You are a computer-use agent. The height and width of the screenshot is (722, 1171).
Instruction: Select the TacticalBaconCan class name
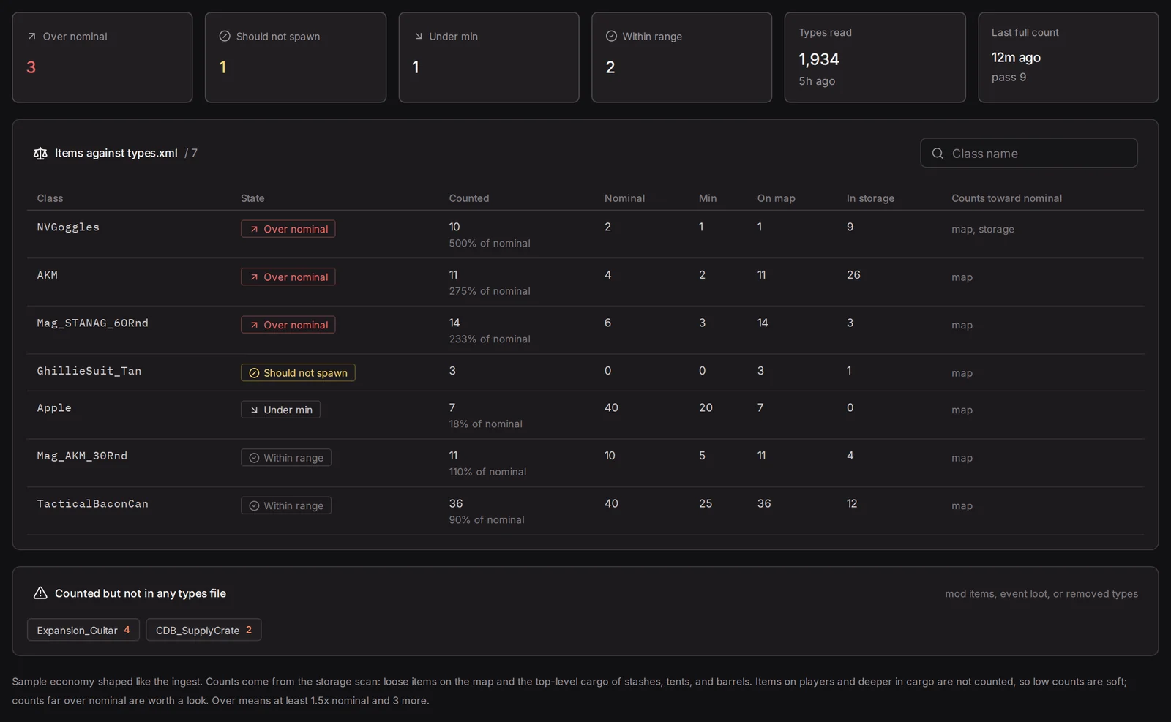click(x=92, y=504)
